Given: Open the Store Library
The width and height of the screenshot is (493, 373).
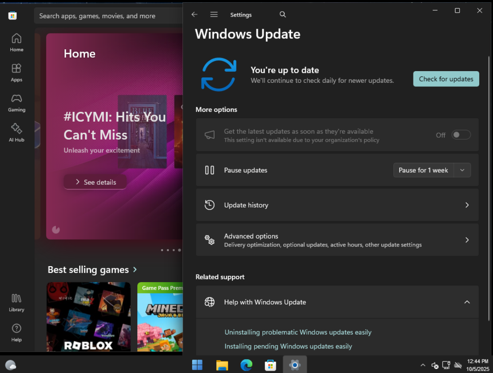Looking at the screenshot, I should pos(17,302).
